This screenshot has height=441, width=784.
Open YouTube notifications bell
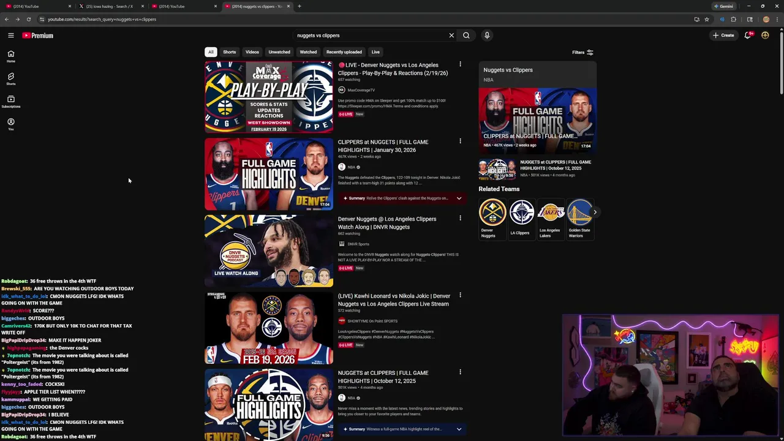[x=748, y=36]
